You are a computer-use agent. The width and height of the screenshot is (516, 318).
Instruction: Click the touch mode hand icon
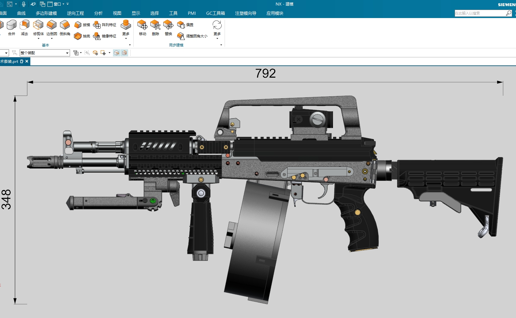33,4
